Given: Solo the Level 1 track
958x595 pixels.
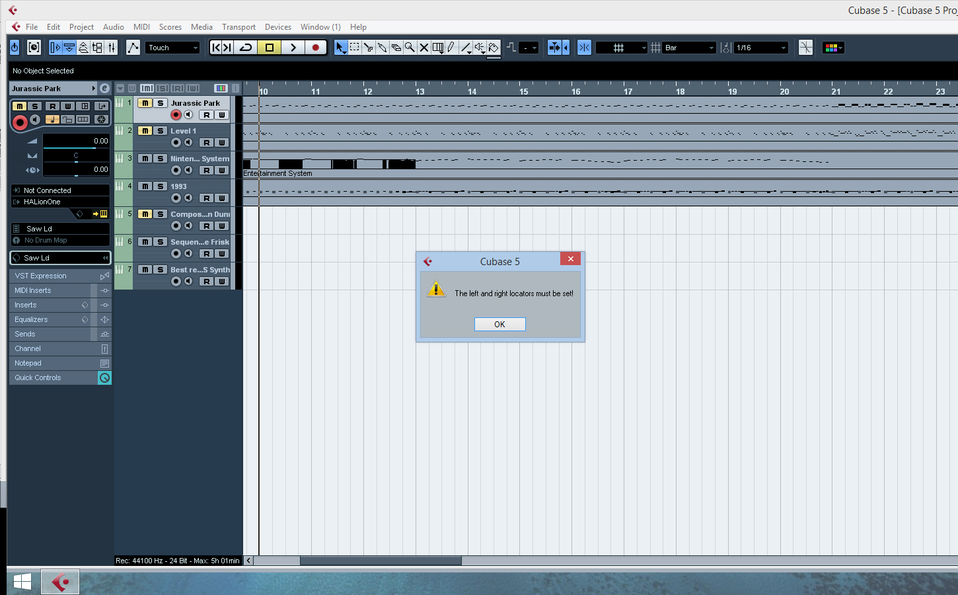Looking at the screenshot, I should 161,131.
